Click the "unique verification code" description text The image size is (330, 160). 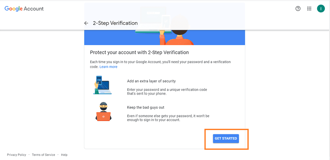click(167, 92)
